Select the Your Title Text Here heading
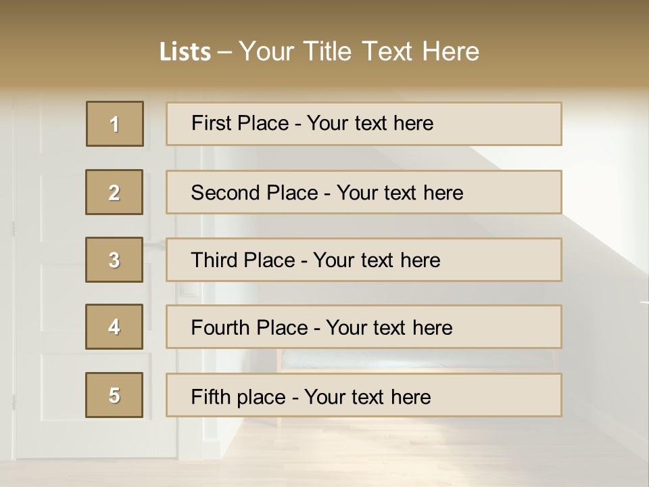649x487 pixels. coord(359,51)
